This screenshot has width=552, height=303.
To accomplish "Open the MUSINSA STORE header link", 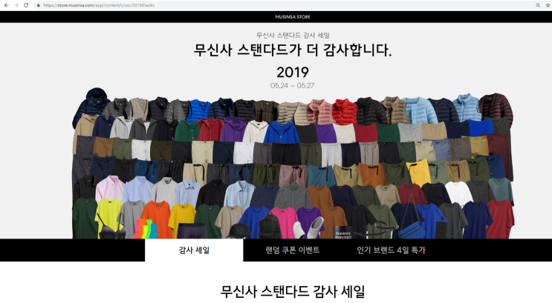I will 293,17.
